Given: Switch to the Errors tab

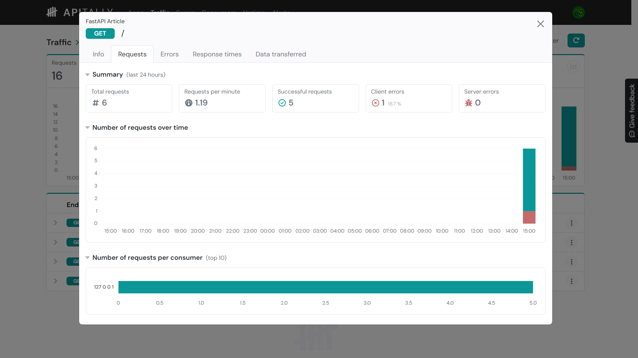Looking at the screenshot, I should pyautogui.click(x=170, y=54).
